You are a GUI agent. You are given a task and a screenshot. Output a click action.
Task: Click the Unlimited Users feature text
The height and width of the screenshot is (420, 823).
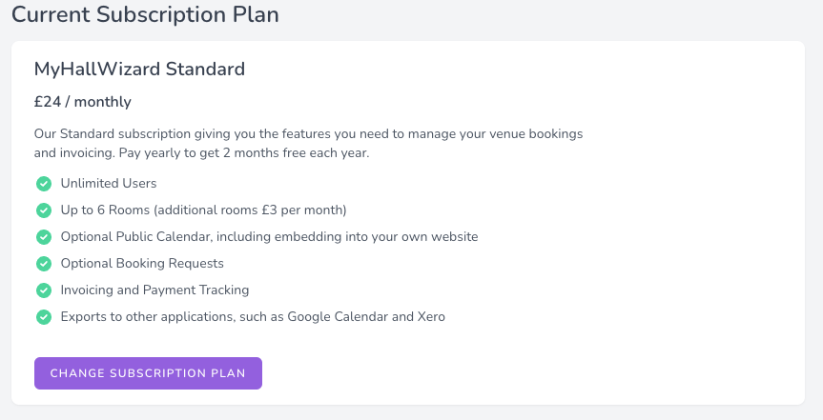[x=109, y=184]
